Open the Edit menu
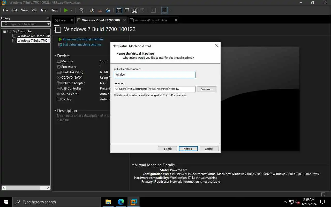The image size is (331, 207). point(14,10)
